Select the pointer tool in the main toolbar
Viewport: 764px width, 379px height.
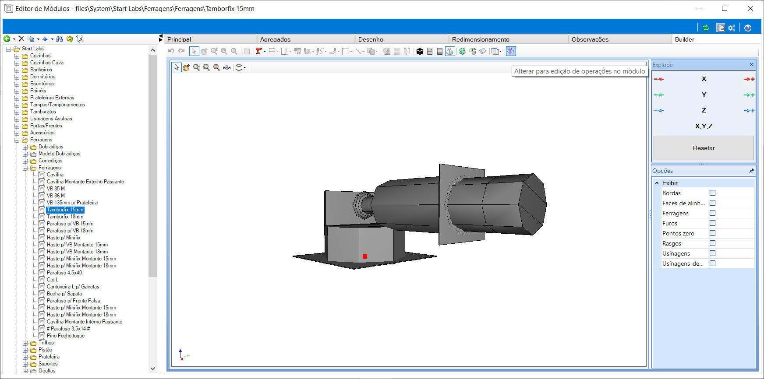[x=194, y=51]
